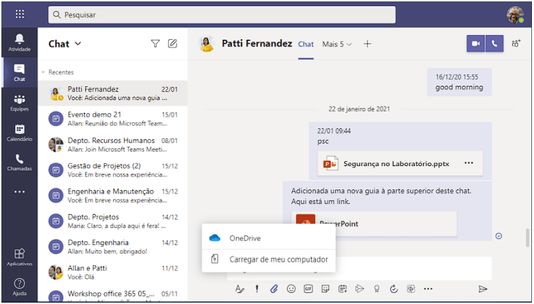Add people to the chat icon

pos(516,43)
